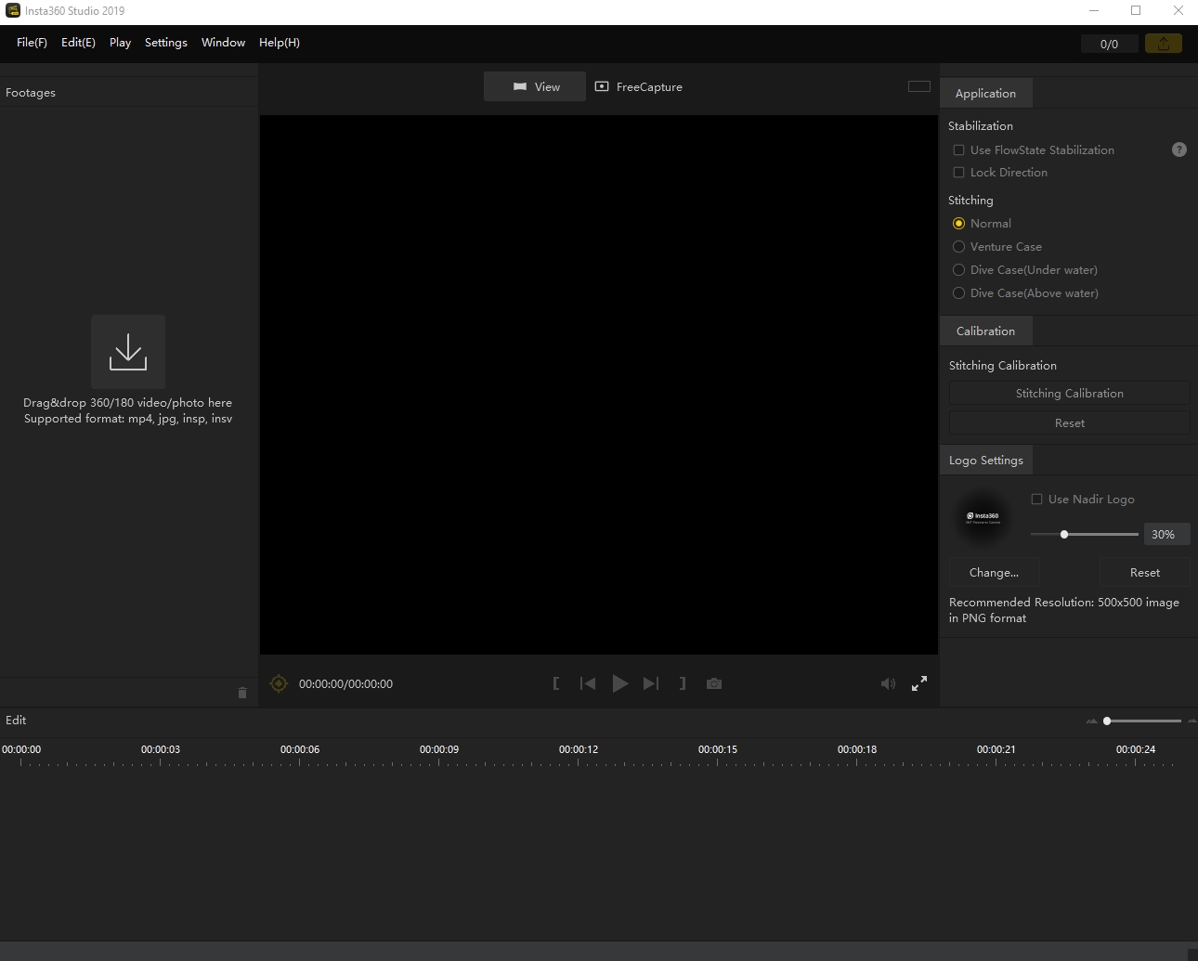1198x961 pixels.
Task: Set trim start with left bracket icon
Action: pos(556,683)
